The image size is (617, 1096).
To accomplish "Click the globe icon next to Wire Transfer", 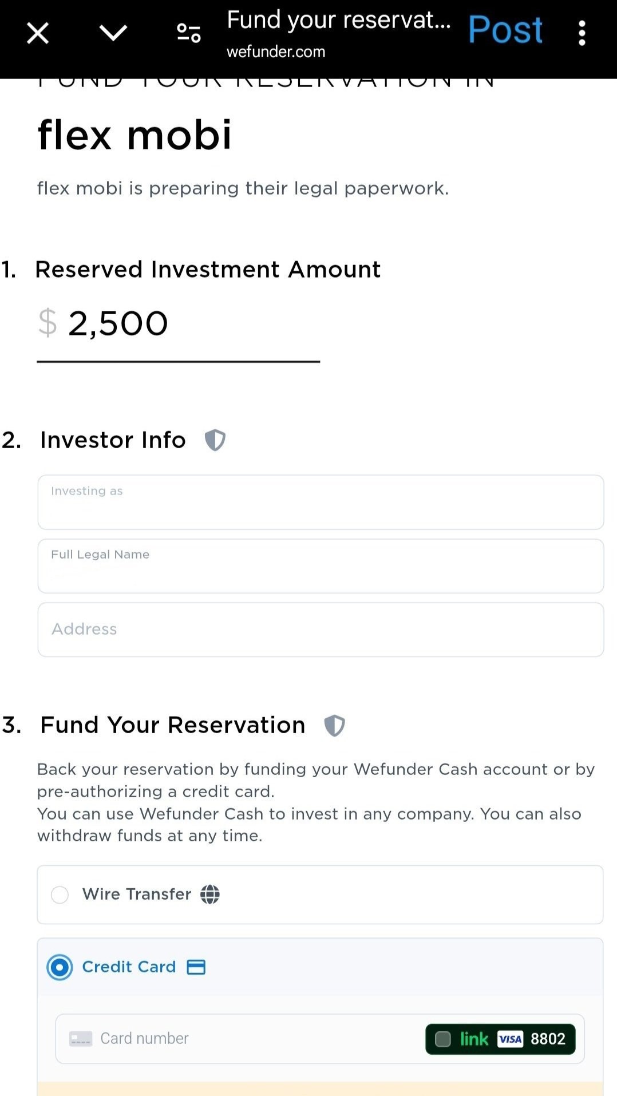I will tap(210, 894).
